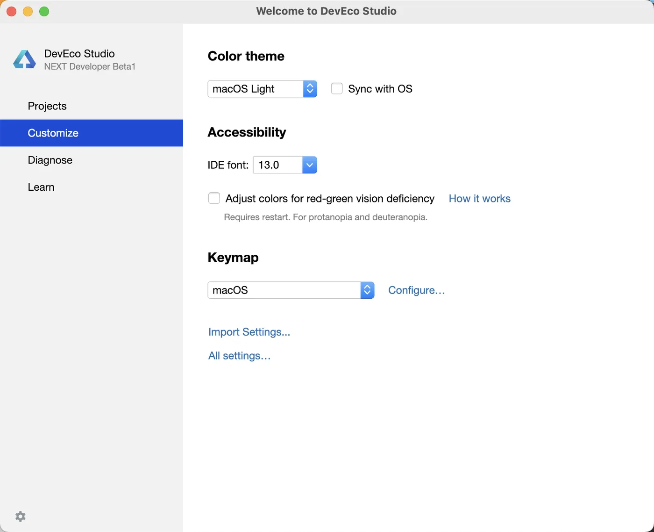Click the Requires restart note text
Screen dimensions: 654x532
point(326,217)
